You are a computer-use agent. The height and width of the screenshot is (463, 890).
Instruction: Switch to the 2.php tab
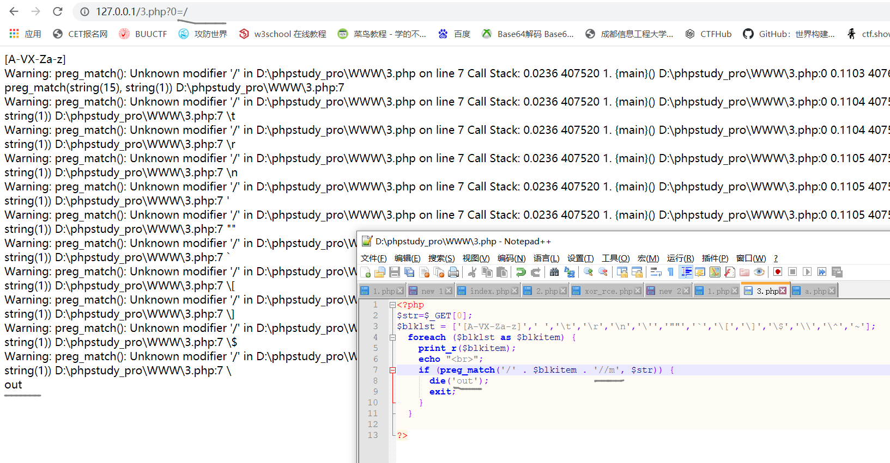(x=545, y=291)
